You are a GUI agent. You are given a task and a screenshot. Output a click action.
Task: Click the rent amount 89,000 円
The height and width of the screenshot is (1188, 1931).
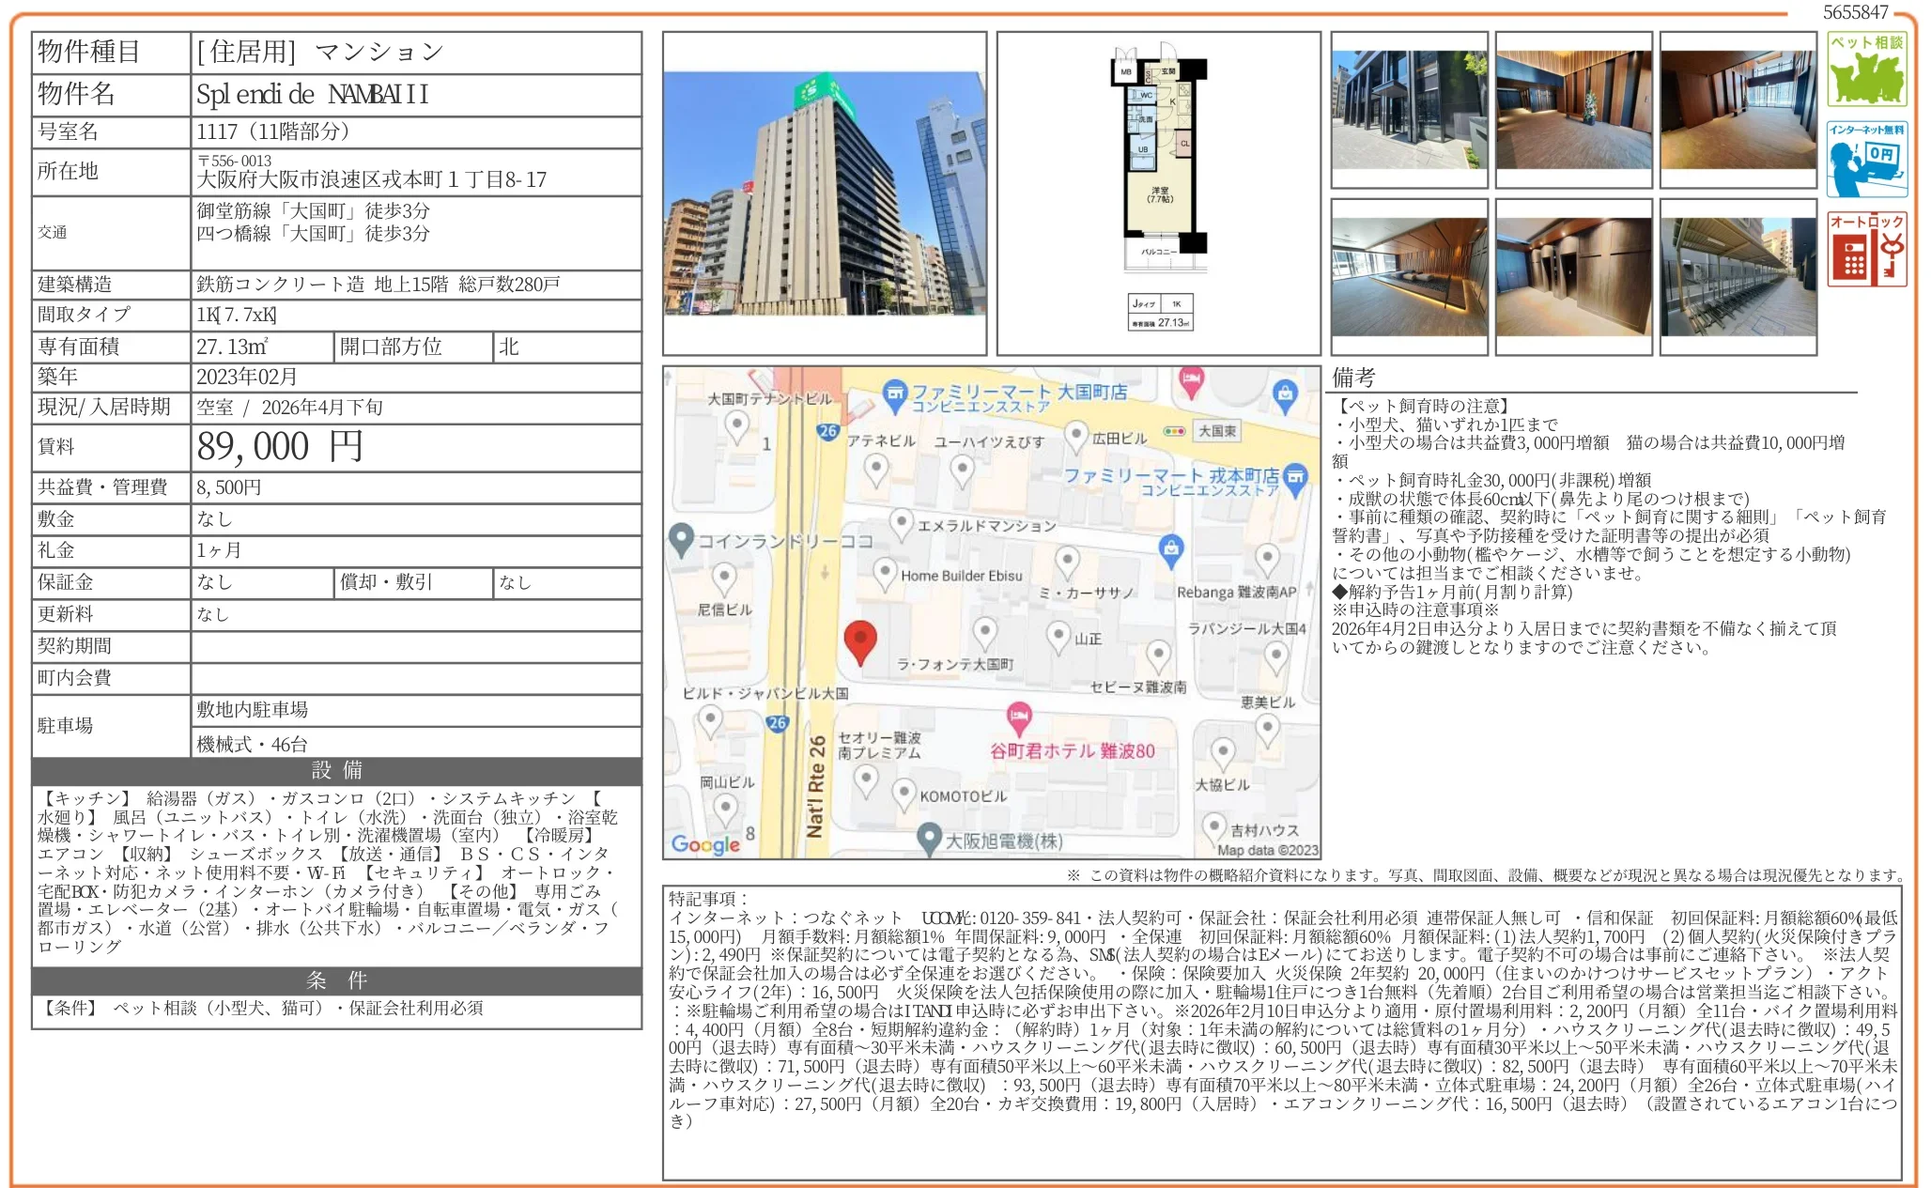(280, 447)
